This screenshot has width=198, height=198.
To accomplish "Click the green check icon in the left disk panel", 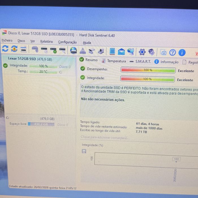I will coord(5,66).
